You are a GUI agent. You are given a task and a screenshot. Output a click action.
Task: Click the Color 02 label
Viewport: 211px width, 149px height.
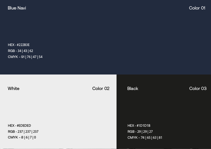[x=101, y=88]
